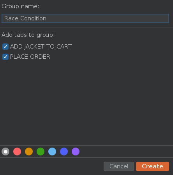This screenshot has width=173, height=175.
Task: Pick the dark blue group color
Action: coord(64,152)
